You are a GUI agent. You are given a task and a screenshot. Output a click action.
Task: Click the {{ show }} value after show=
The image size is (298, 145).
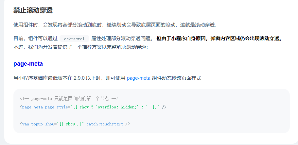click(70, 124)
